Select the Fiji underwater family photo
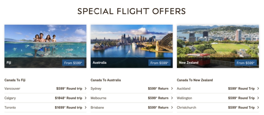Viewport: 264px width, 115px height. coord(45,46)
